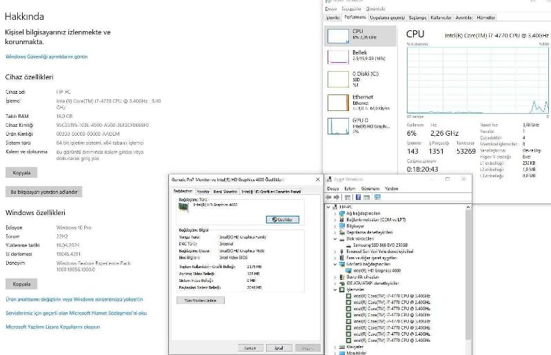Viewport: 551px width, 355px height.
Task: Select Intel(R) HD Graphics 4600 in device tree
Action: (377, 271)
